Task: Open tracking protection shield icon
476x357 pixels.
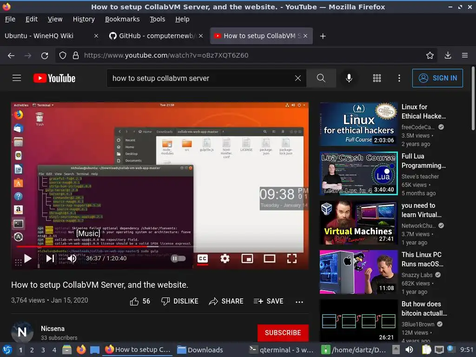Action: click(63, 56)
